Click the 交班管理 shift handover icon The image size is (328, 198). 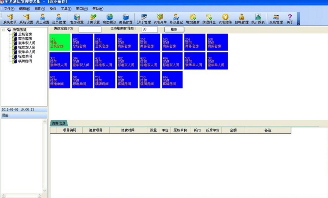point(276,19)
